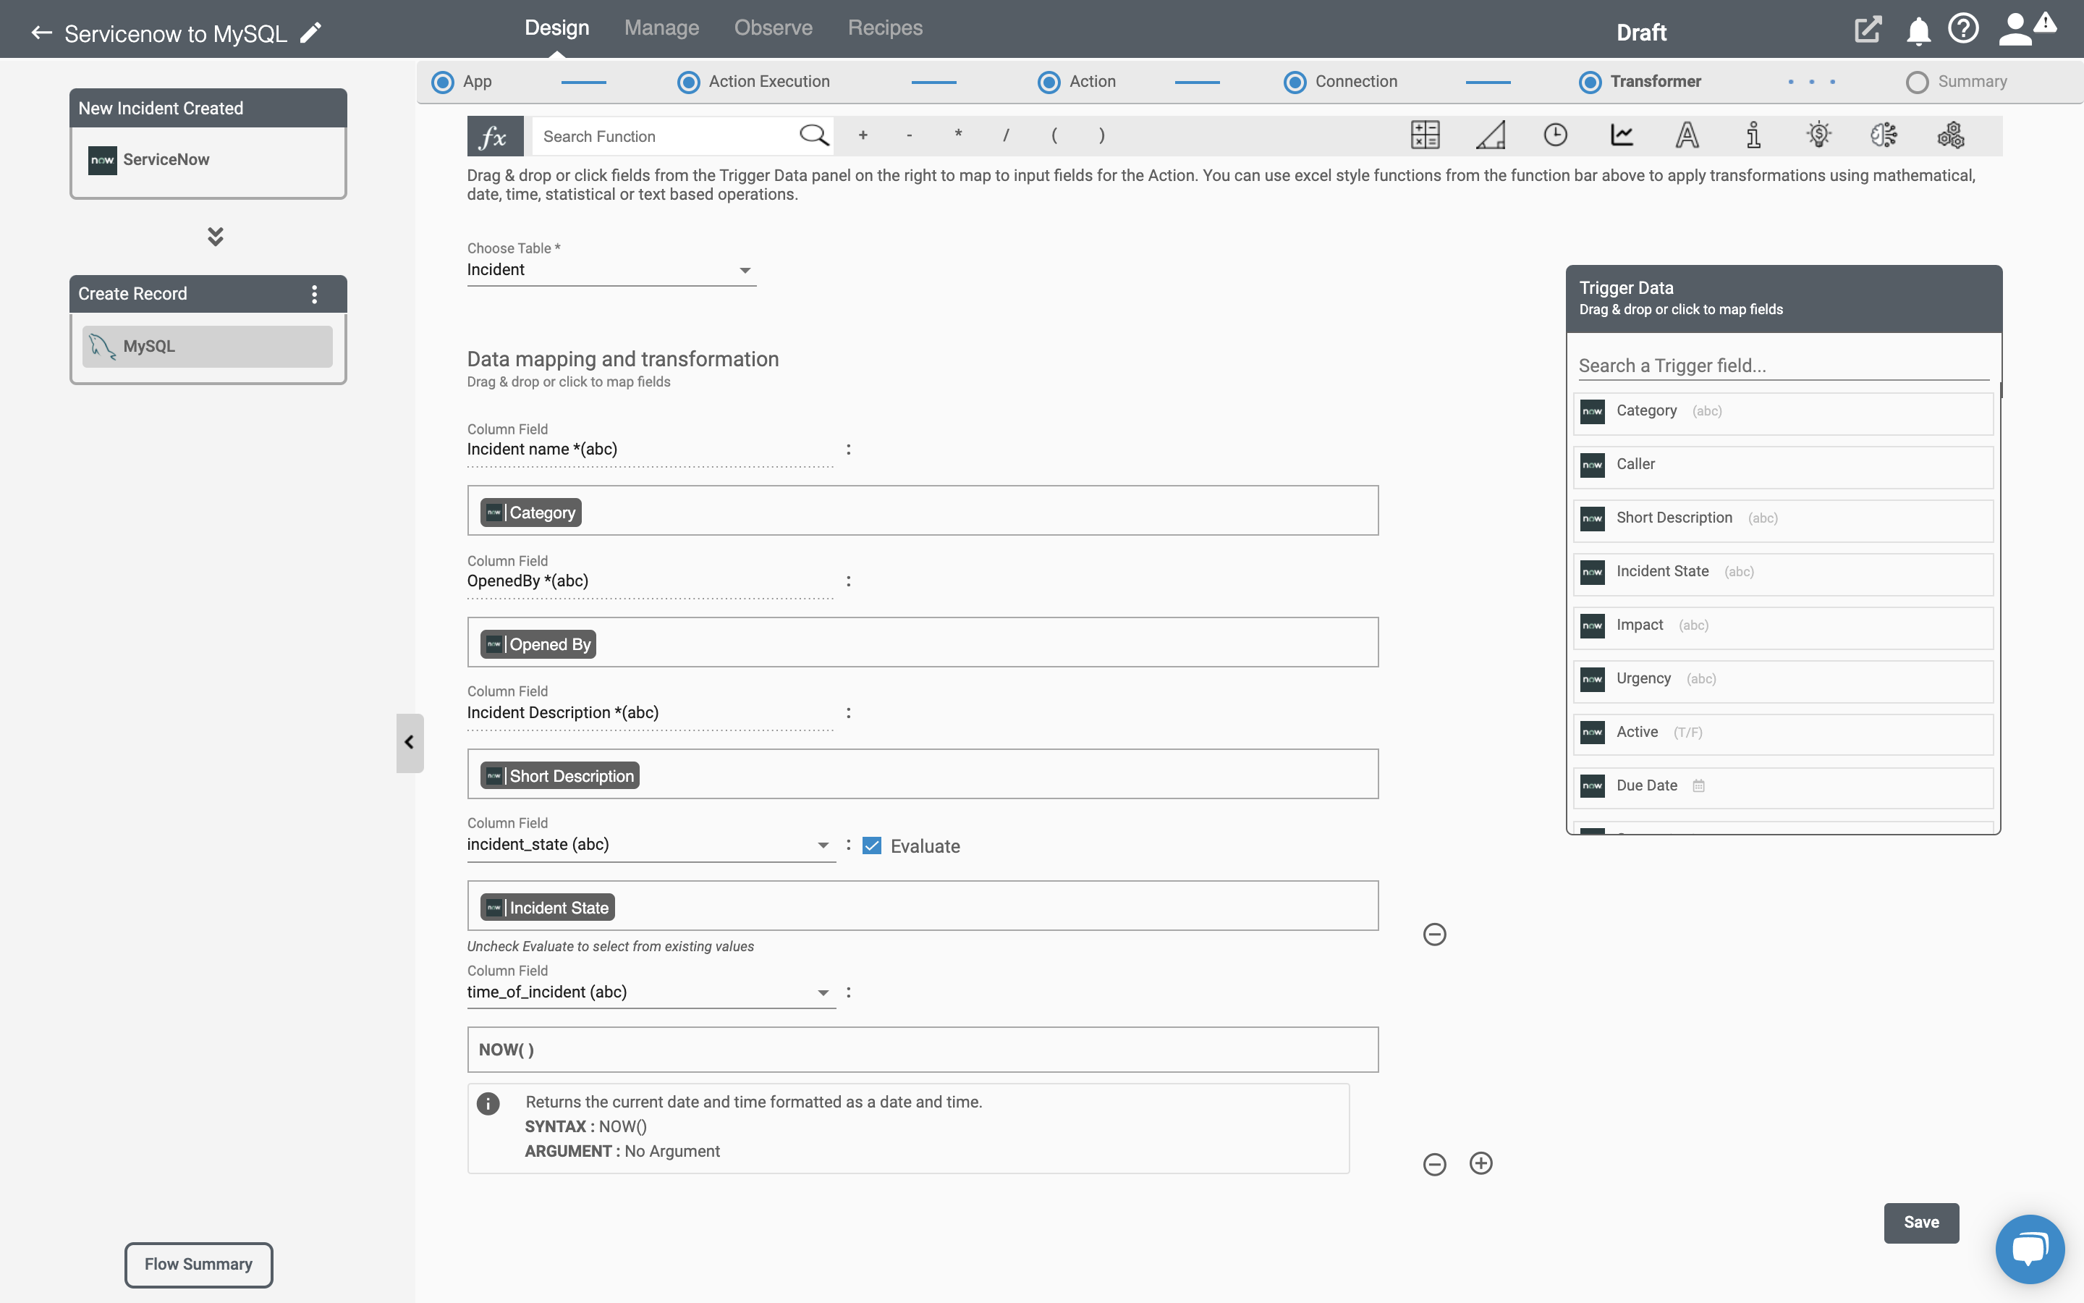Open the incident_state column field dropdown
2084x1303 pixels.
click(822, 843)
